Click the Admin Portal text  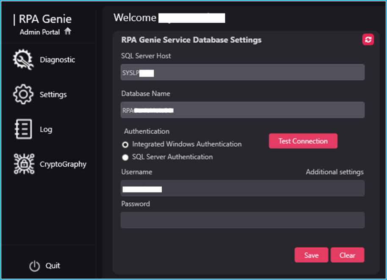(40, 32)
